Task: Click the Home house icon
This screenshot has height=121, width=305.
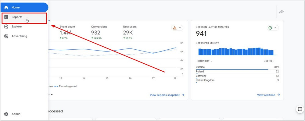Action: 6,7
